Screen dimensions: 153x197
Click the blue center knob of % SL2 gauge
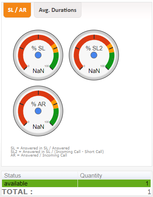(94, 55)
